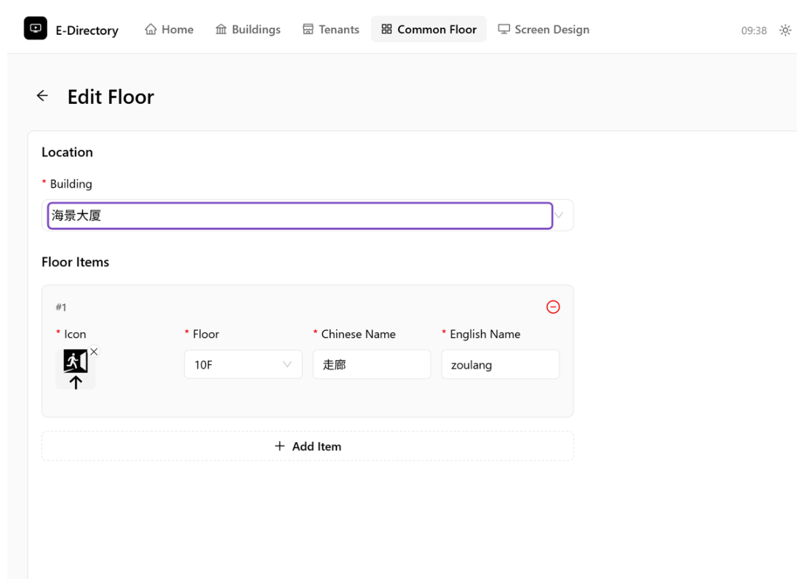804x587 pixels.
Task: Open the Tenants tab
Action: click(331, 29)
